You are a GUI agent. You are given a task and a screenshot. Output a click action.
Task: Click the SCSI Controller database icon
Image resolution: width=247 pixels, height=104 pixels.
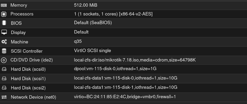(4, 51)
